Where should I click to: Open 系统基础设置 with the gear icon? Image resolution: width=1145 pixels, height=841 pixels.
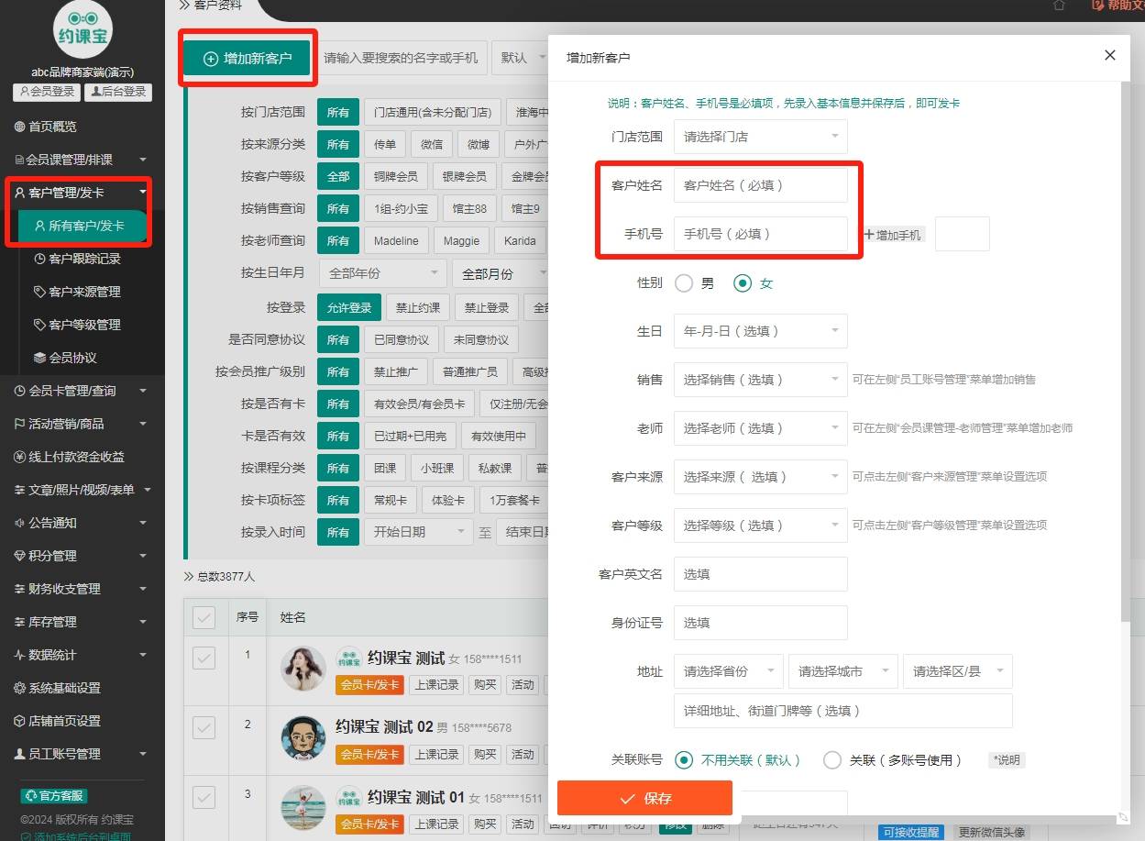pyautogui.click(x=58, y=688)
